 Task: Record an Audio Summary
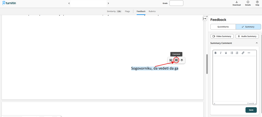tap(247, 36)
